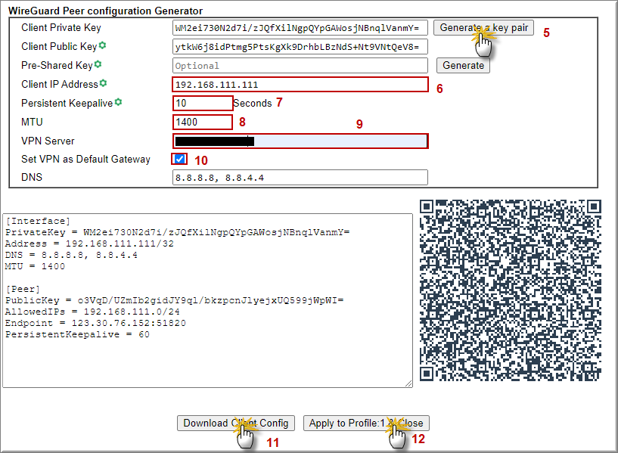This screenshot has height=453, width=618.
Task: Click the info icon beside Client Public Key
Action: pos(102,46)
